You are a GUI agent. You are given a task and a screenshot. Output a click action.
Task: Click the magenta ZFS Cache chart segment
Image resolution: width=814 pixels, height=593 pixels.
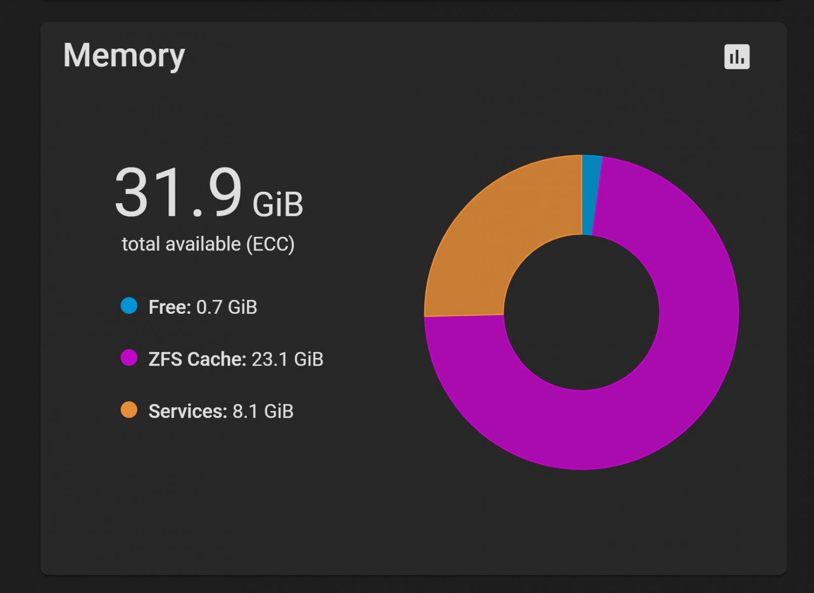click(x=682, y=376)
